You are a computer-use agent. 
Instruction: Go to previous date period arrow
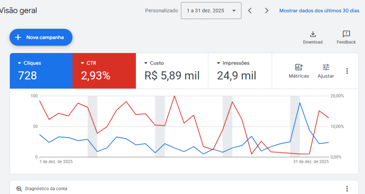tap(250, 11)
